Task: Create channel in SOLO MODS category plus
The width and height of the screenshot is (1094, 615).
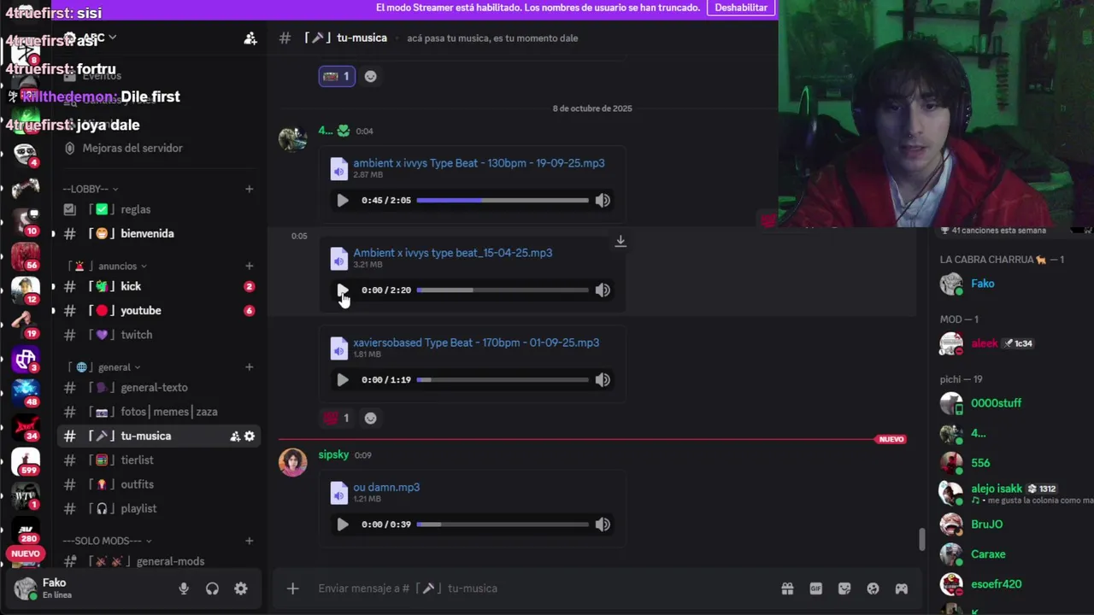Action: 249,541
